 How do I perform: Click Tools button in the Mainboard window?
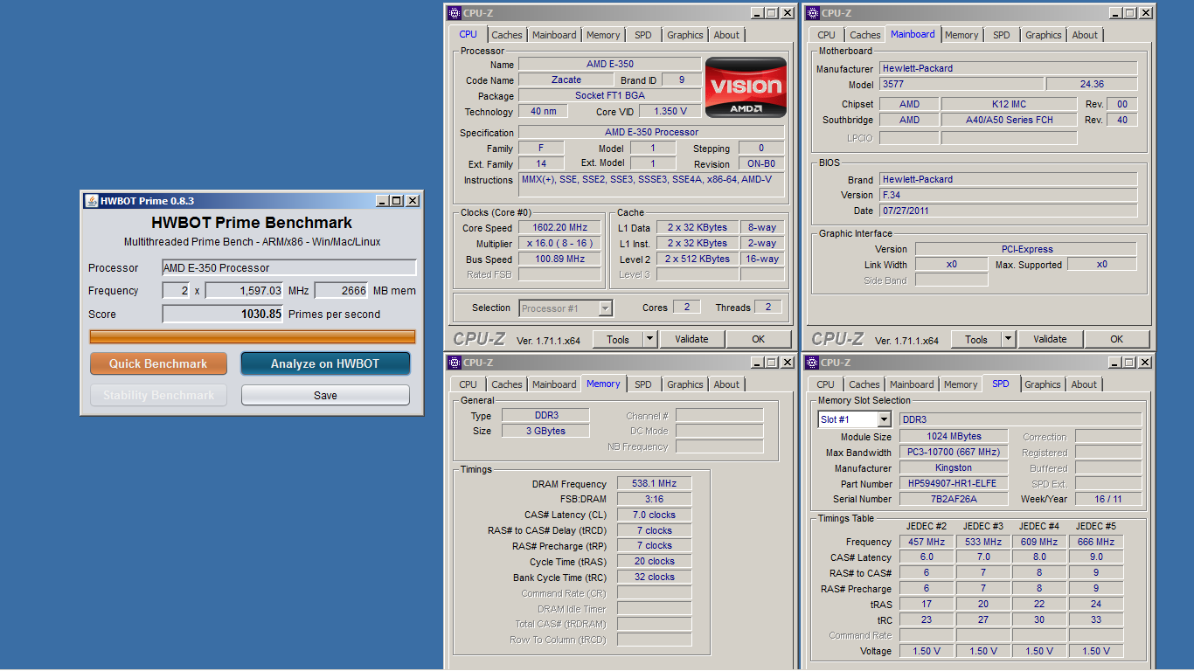tap(976, 339)
